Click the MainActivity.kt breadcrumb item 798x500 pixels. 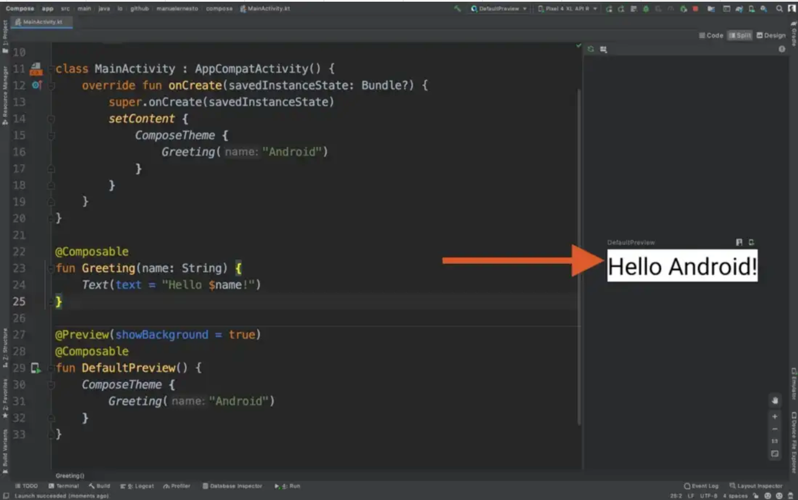point(265,8)
